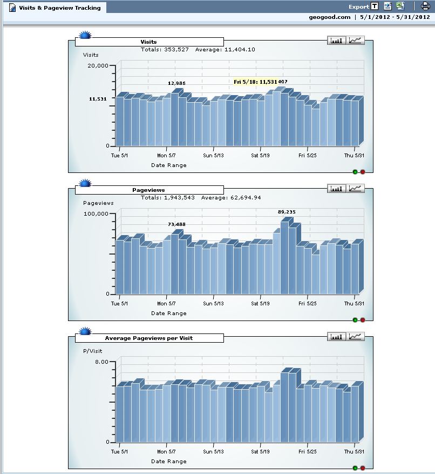The image size is (435, 474).
Task: Show Pageviews chart as line graph
Action: point(356,189)
